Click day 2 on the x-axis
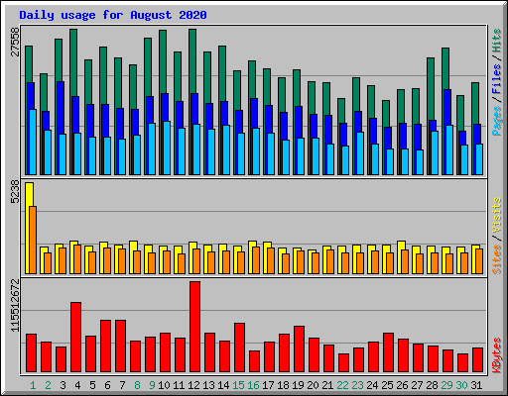Screen dimensions: 508x396 tap(48, 385)
